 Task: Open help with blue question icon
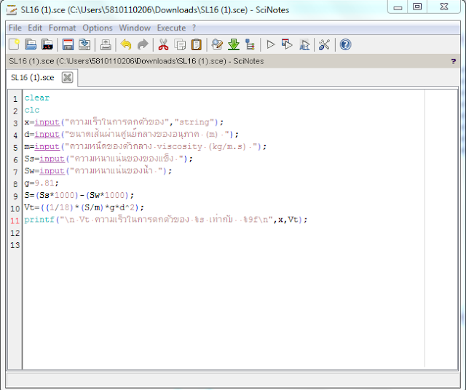click(x=345, y=44)
